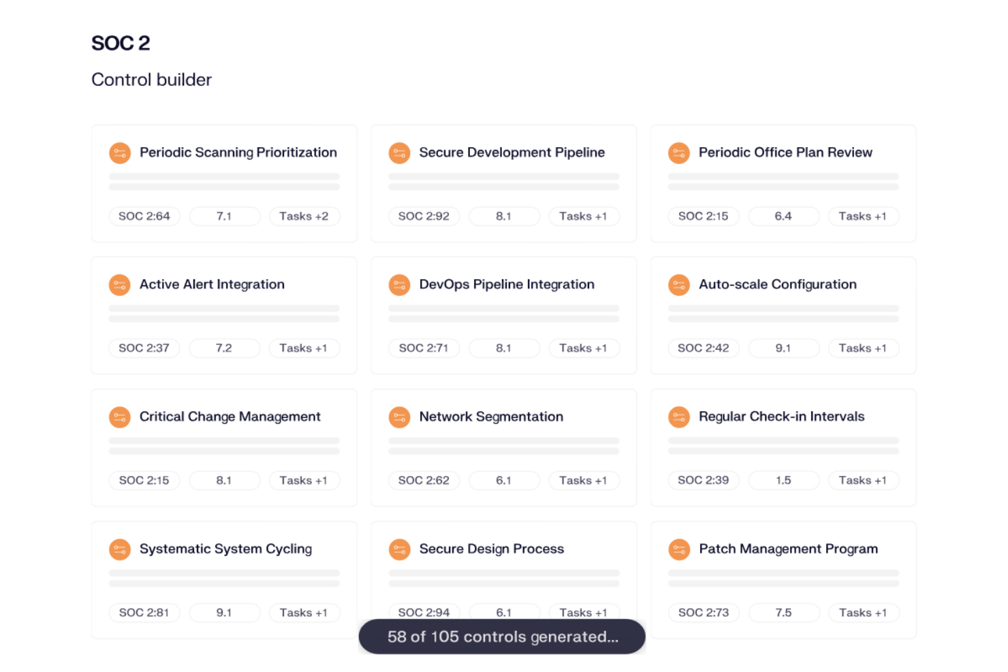Open the Patch Management Program icon
Screen dimensions: 1008x672
point(679,549)
